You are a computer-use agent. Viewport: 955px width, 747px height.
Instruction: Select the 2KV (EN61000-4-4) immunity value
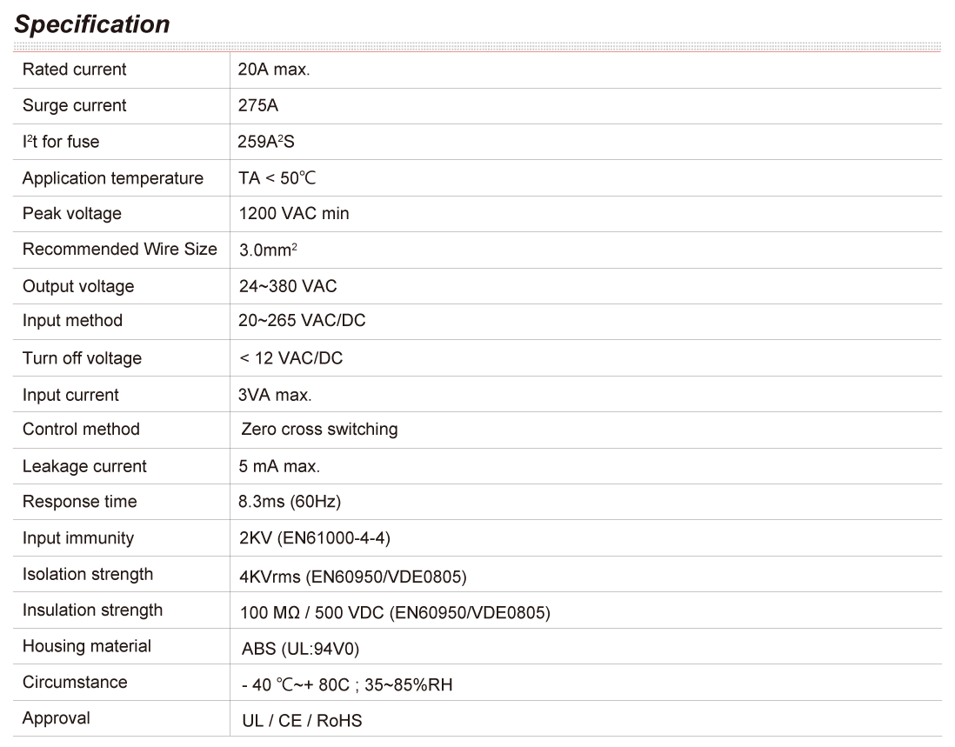click(x=314, y=538)
